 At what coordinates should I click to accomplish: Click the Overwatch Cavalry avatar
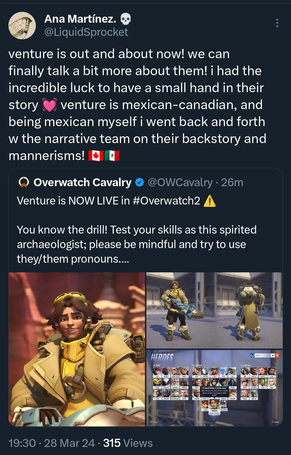pos(24,183)
